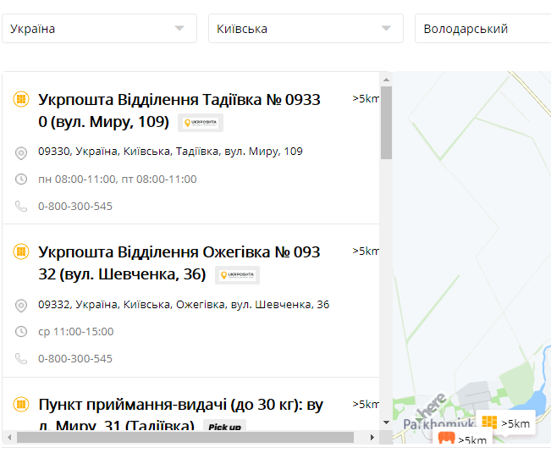
Task: Select Укрпошта Відділення Тадіївка № 09330 title
Action: point(179,111)
